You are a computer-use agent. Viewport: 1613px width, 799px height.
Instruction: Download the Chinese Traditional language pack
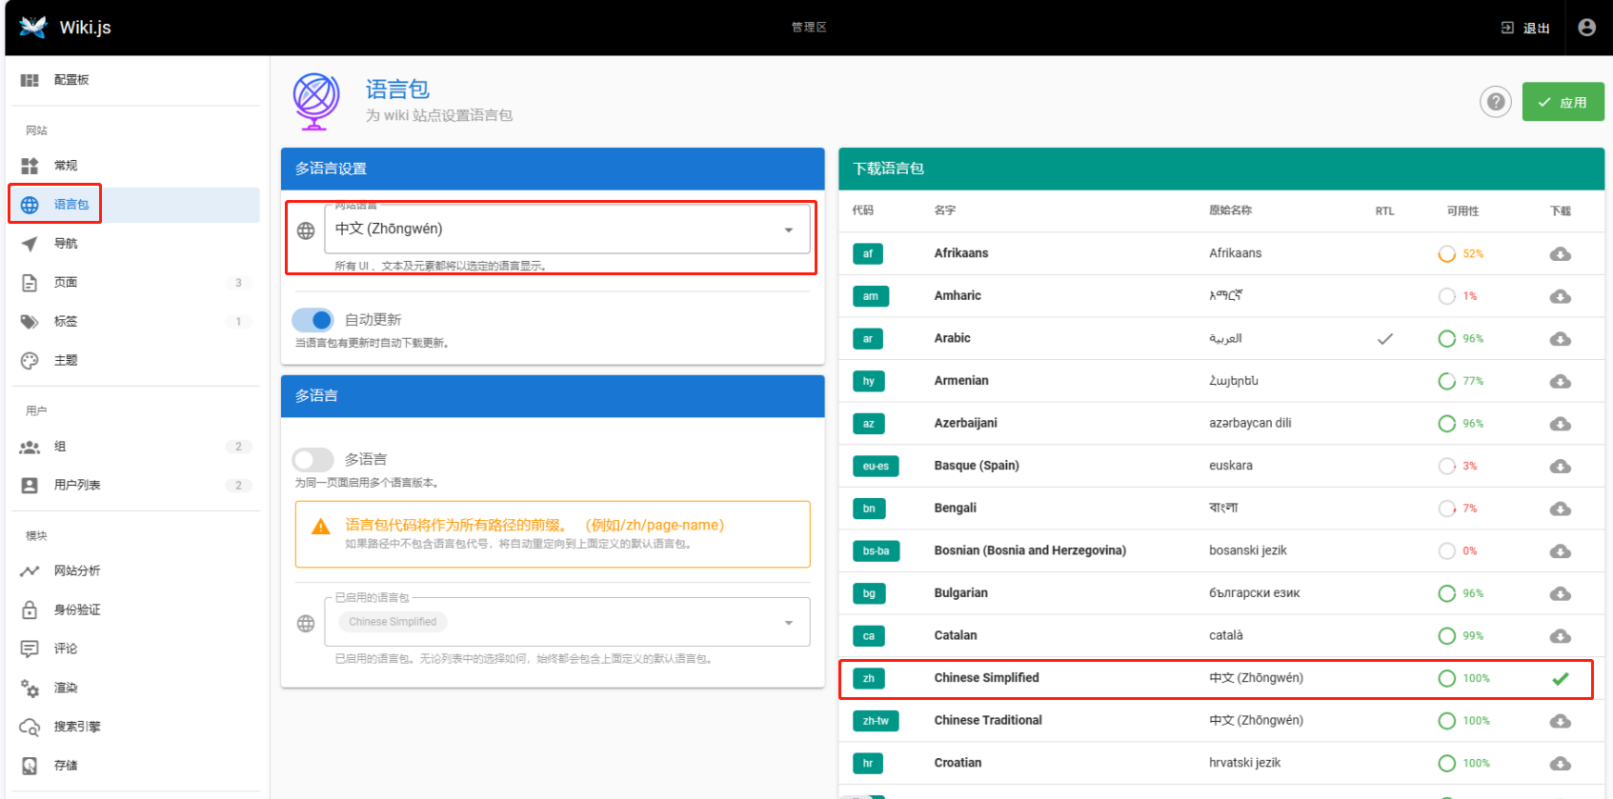pyautogui.click(x=1560, y=721)
